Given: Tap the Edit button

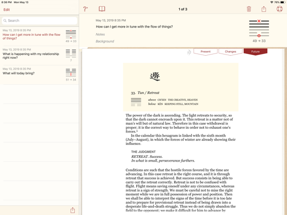Looking at the screenshot, I should pyautogui.click(x=7, y=10).
